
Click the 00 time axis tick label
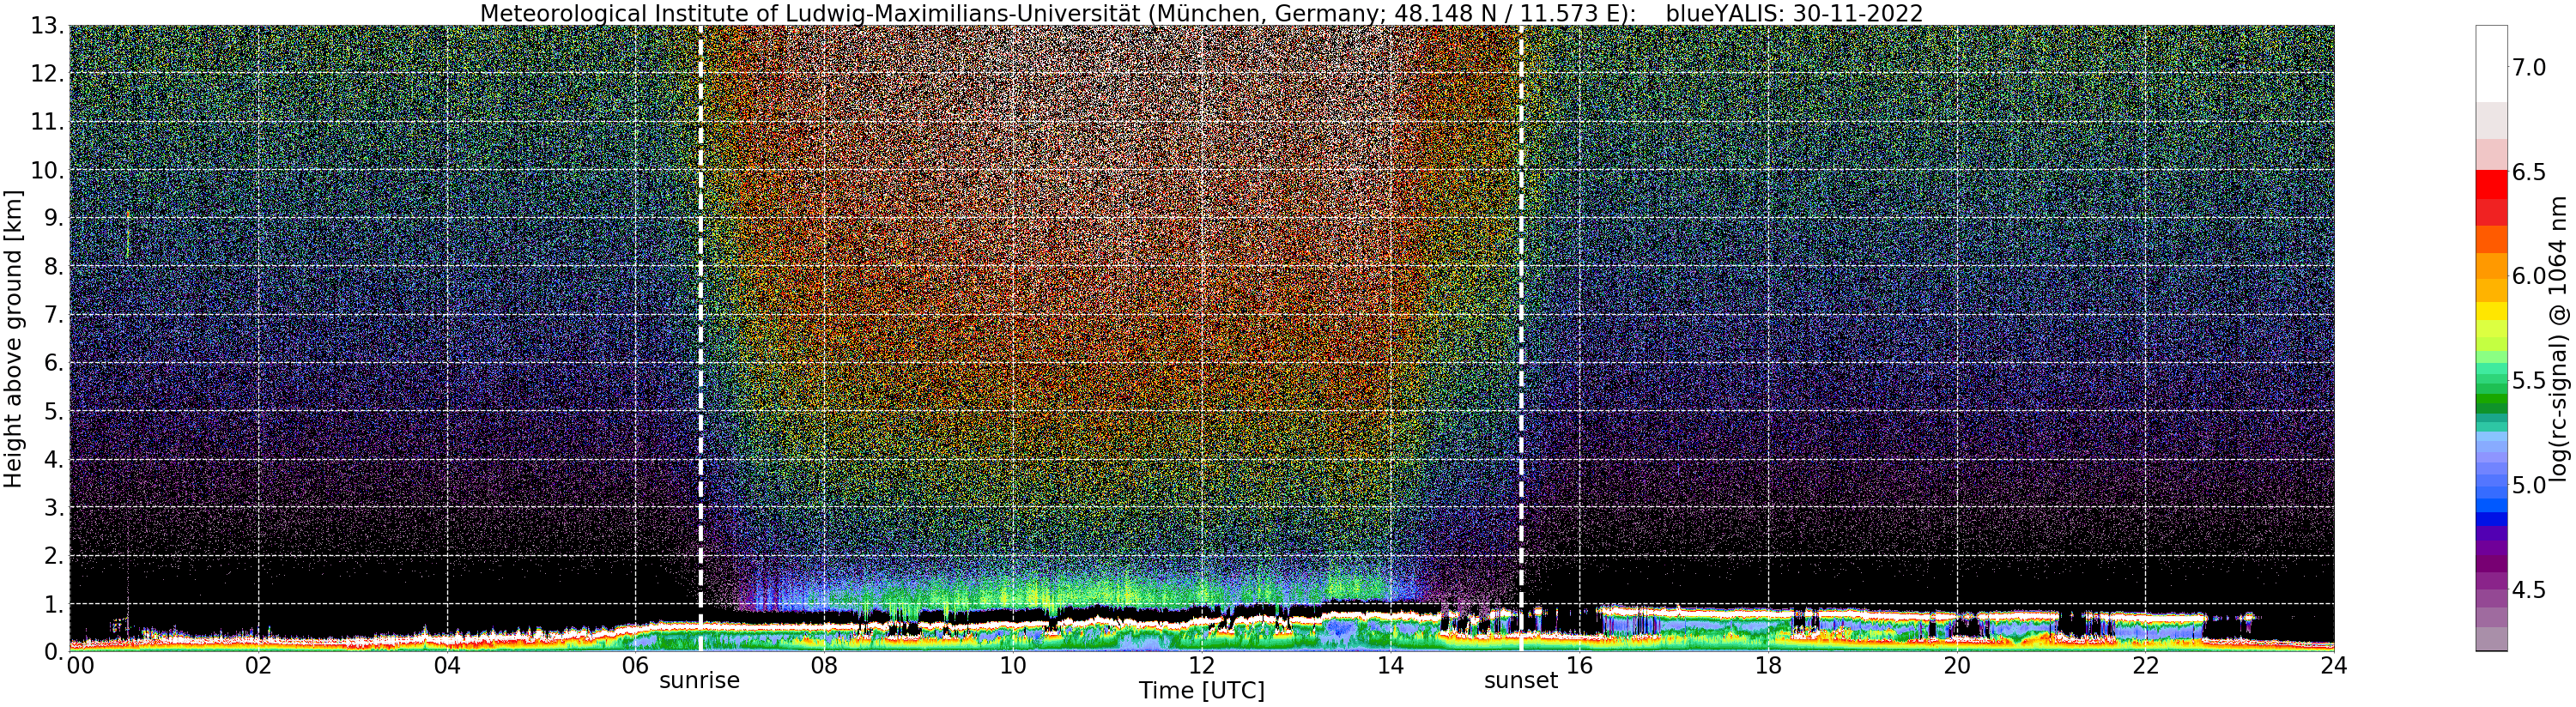pos(80,666)
